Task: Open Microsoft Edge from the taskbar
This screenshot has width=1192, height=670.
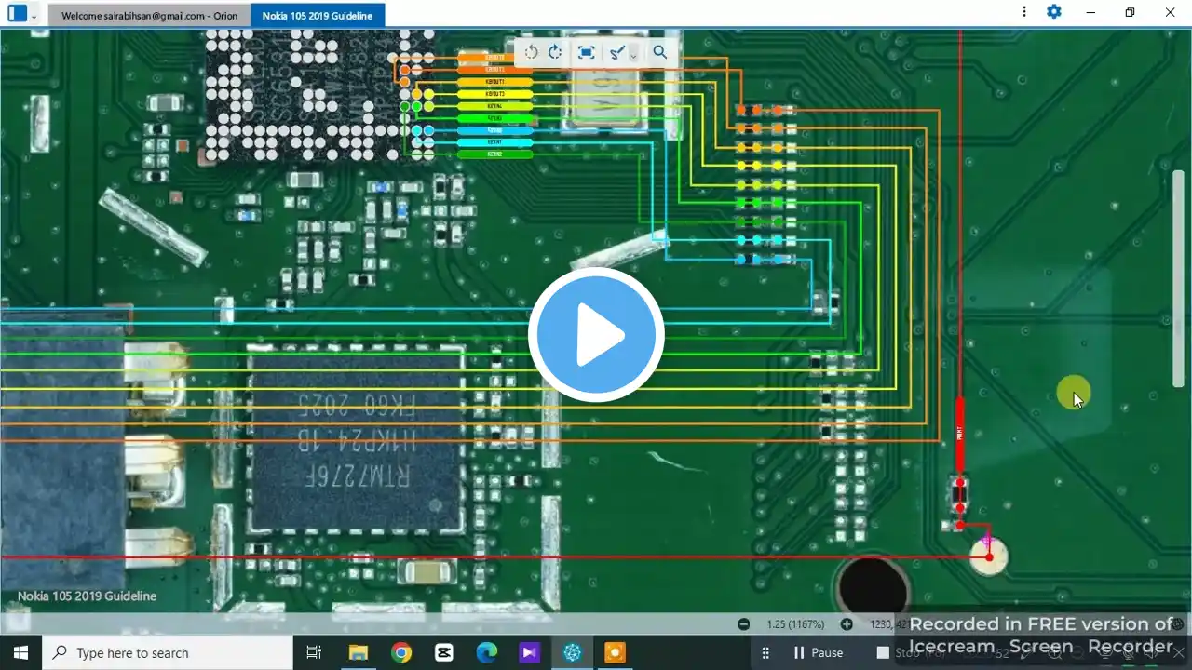Action: [487, 653]
